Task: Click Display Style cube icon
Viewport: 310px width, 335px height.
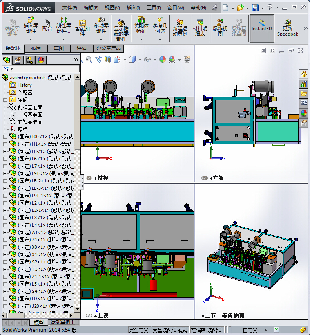Action: pyautogui.click(x=132, y=59)
